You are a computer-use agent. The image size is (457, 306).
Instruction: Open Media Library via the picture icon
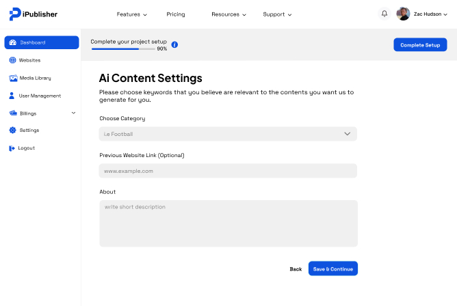[x=13, y=78]
